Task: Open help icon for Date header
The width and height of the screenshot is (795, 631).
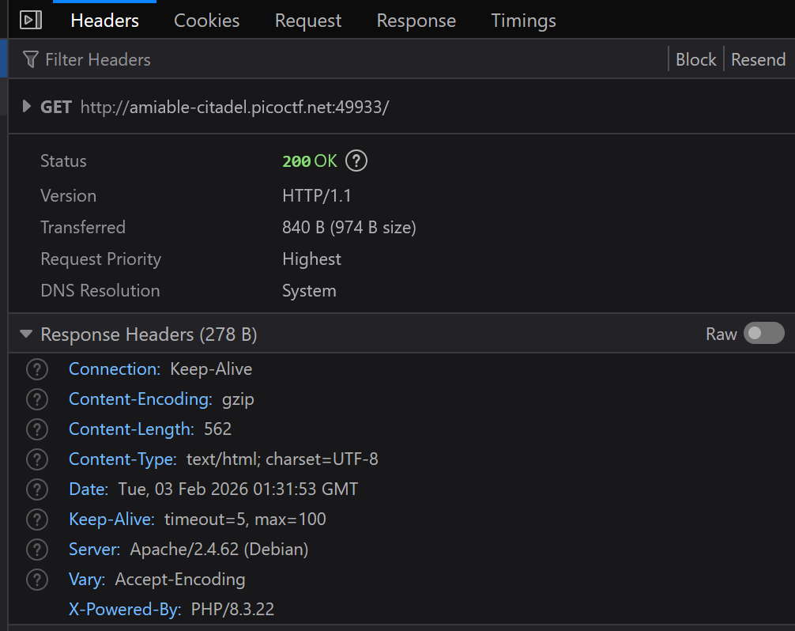Action: [37, 489]
